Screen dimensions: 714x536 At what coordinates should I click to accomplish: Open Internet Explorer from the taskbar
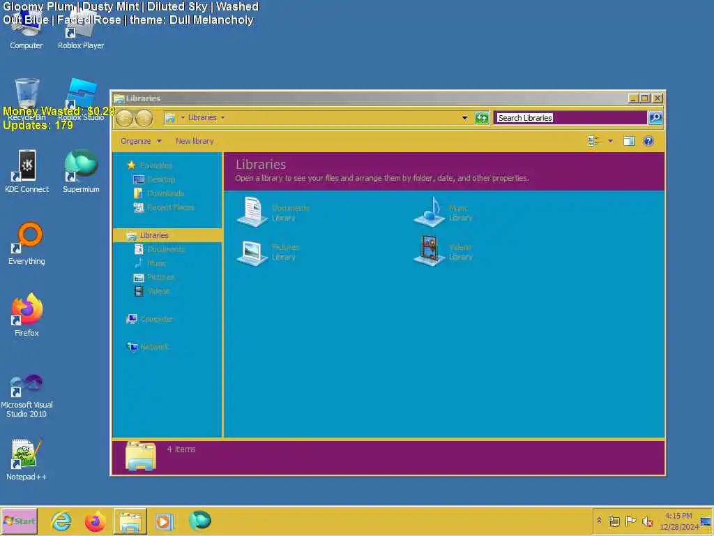(61, 521)
